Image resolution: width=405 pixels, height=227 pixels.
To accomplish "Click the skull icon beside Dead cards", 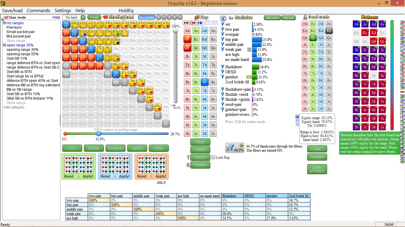I will (305, 17).
